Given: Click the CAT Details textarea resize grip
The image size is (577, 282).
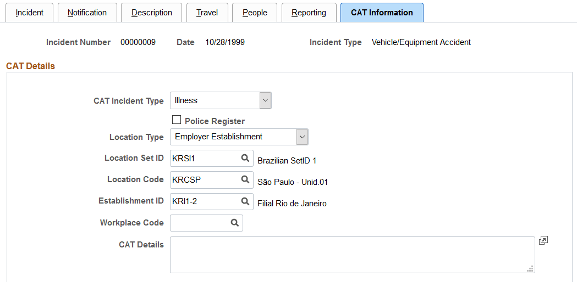Looking at the screenshot, I should coord(530,268).
